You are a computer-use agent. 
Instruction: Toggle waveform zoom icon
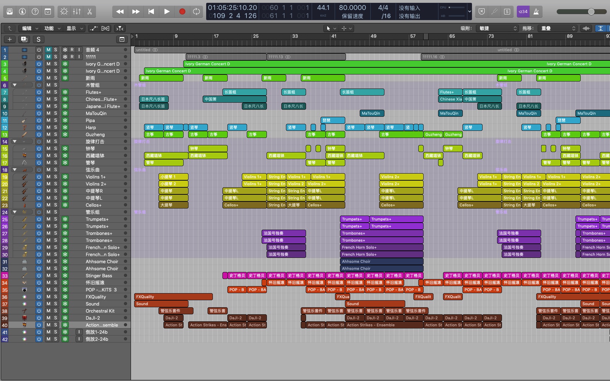[586, 28]
